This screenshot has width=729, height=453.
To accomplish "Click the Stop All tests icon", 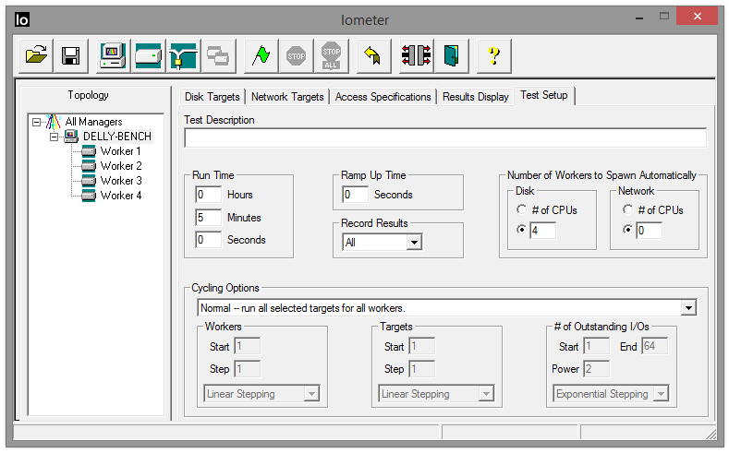I will 331,56.
